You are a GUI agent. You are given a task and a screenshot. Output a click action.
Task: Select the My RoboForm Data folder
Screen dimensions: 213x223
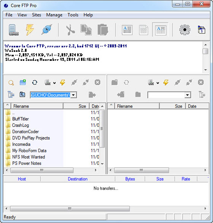(x=29, y=151)
